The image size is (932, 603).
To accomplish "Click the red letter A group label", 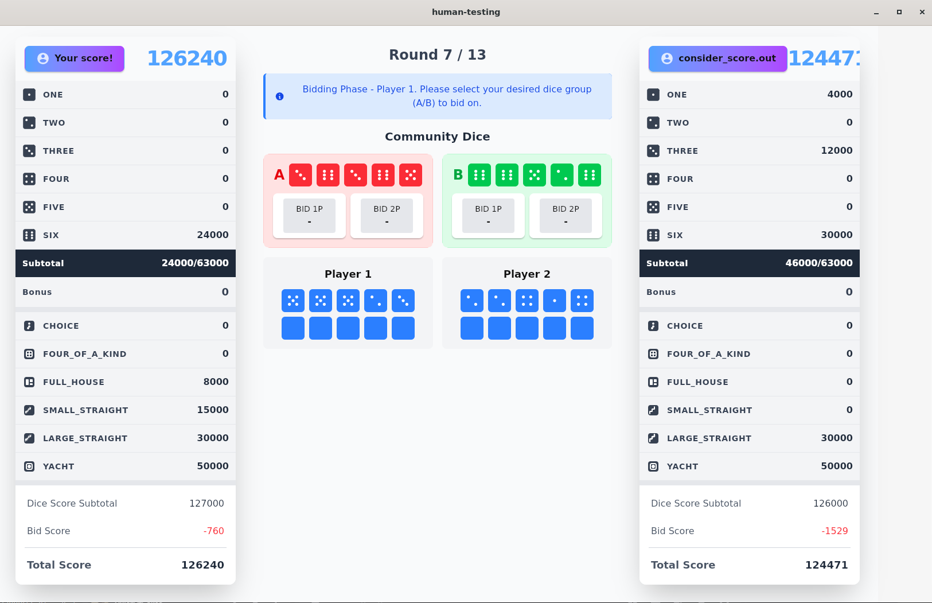I will pos(279,175).
